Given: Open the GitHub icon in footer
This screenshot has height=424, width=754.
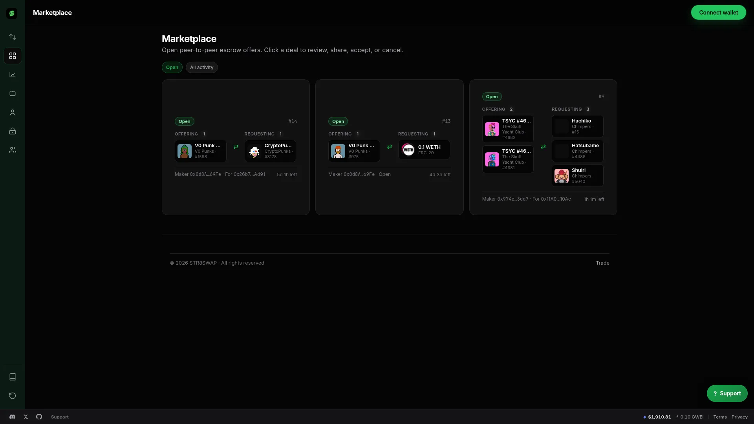Looking at the screenshot, I should pos(39,417).
